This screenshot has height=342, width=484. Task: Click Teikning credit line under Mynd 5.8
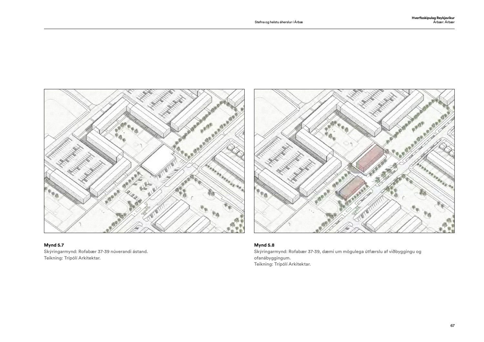(282, 264)
